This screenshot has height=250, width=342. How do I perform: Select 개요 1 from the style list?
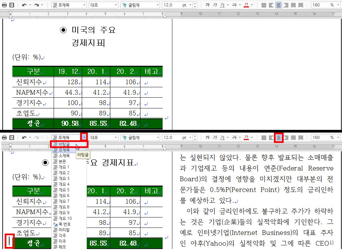(x=69, y=167)
